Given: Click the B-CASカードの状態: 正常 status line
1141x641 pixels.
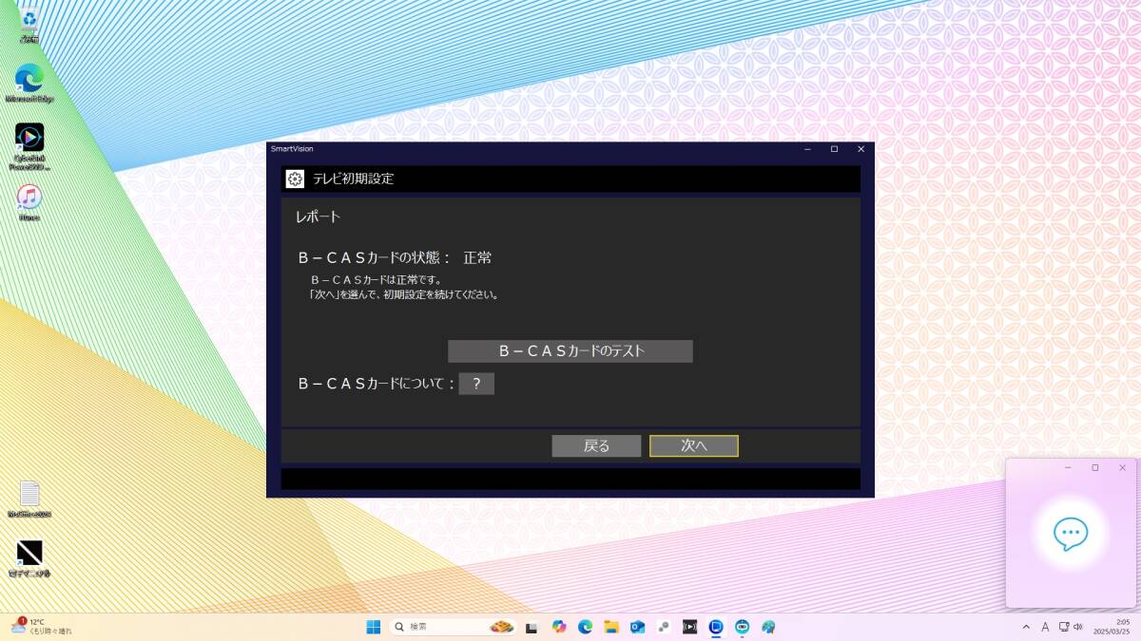Looking at the screenshot, I should (x=395, y=257).
